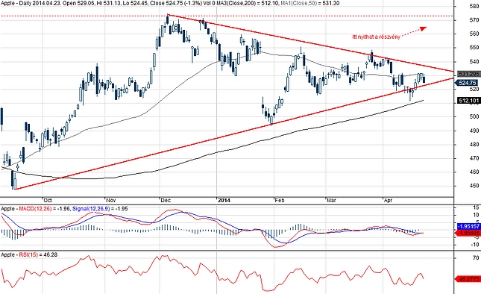Click the 580 price axis label
Screen dimensions: 481x294
coord(474,6)
